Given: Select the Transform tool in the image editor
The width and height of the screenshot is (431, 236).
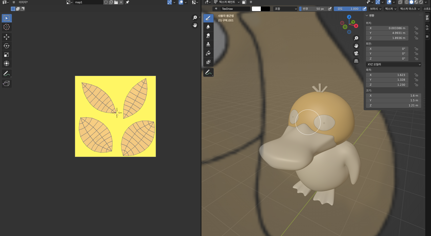Looking at the screenshot, I should click(x=7, y=63).
